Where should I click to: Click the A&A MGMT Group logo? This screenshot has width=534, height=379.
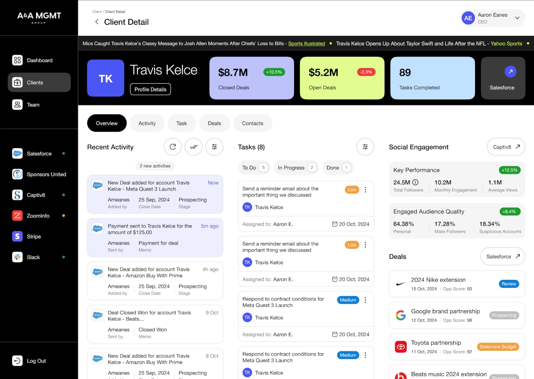tap(39, 17)
